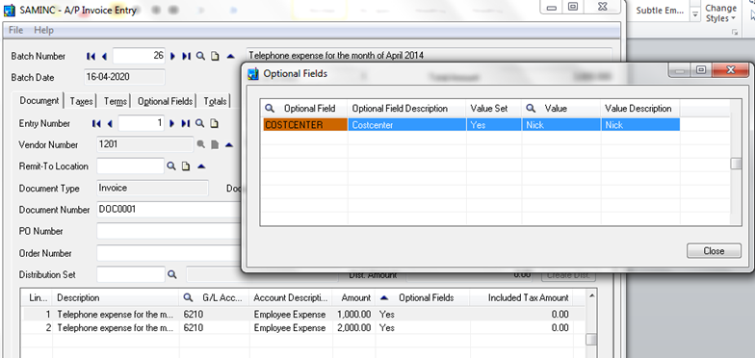Go to first batch number arrow

91,56
